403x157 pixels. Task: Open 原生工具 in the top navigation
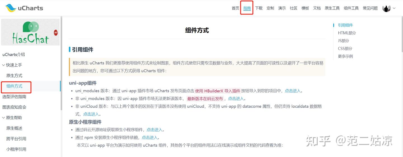click(x=332, y=8)
